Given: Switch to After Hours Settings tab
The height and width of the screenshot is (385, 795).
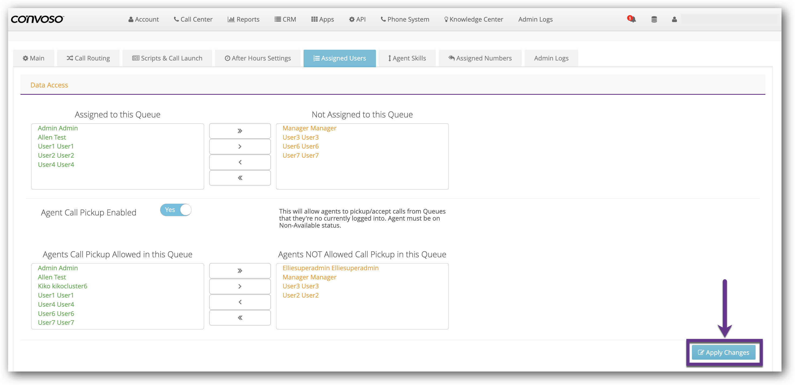Looking at the screenshot, I should pos(258,58).
